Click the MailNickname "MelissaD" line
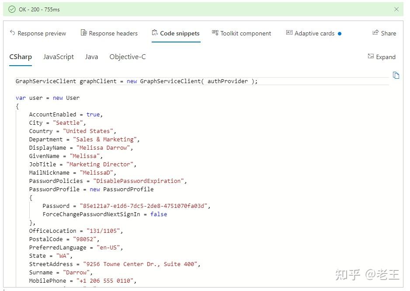 click(73, 173)
